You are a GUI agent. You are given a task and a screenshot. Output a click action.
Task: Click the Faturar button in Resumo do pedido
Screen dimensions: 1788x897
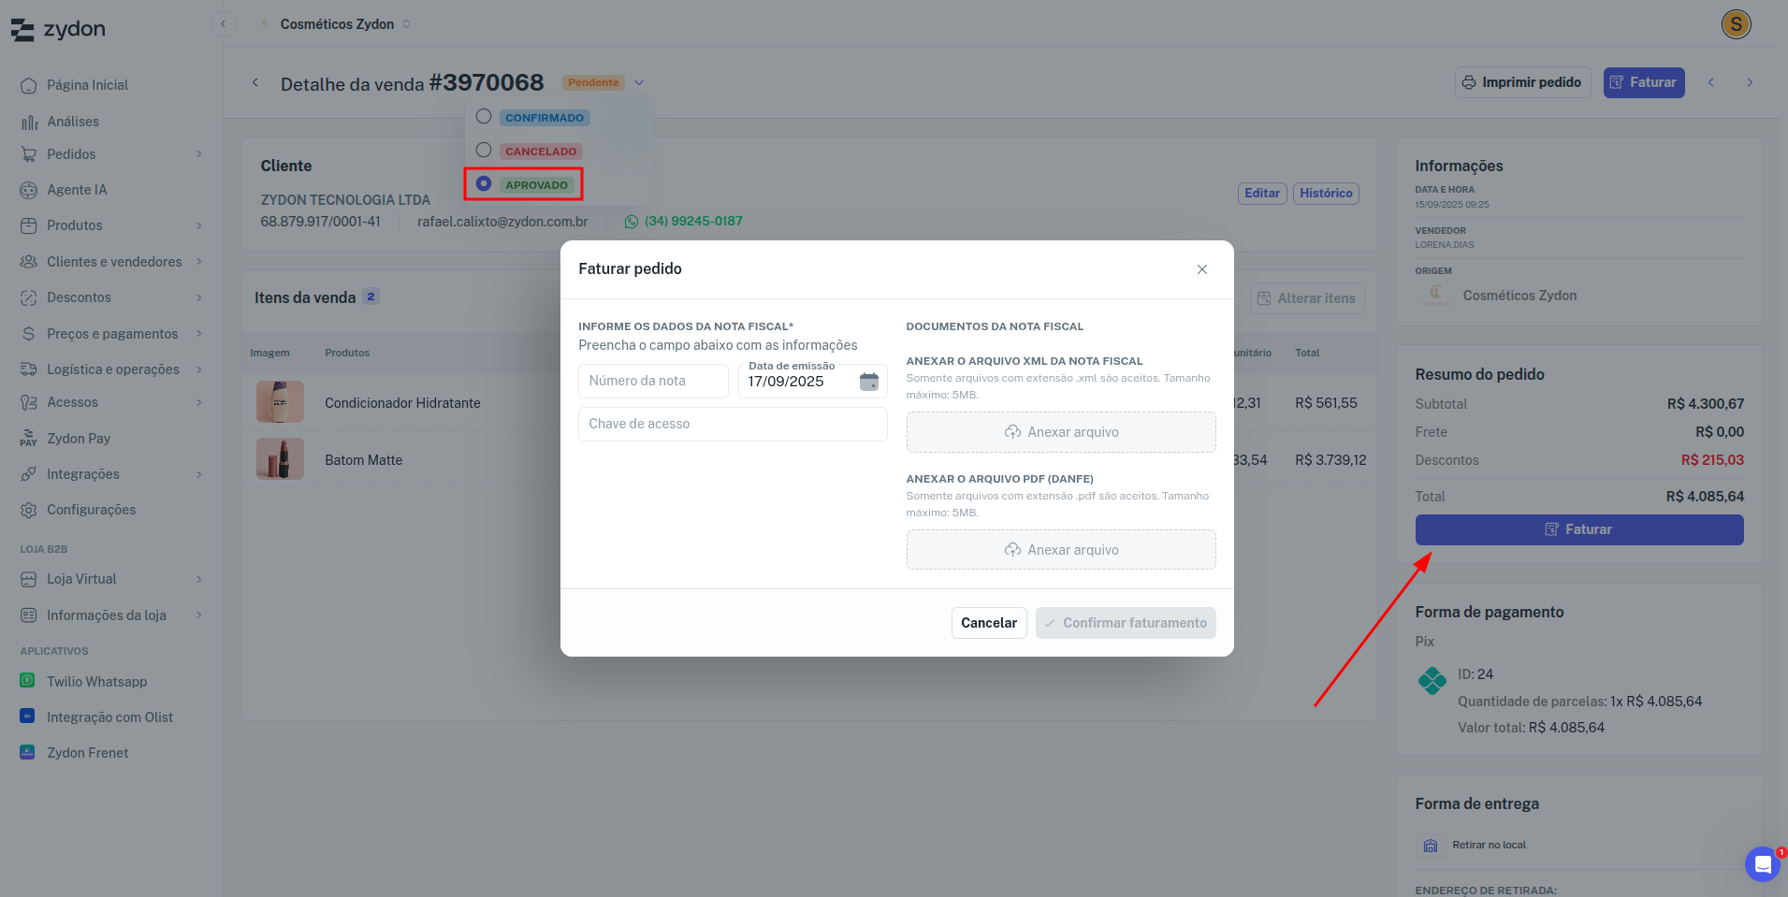point(1579,529)
